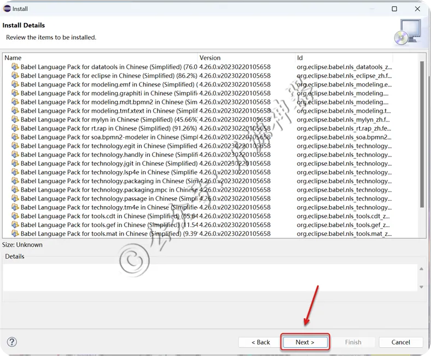Open the help question mark icon
The image size is (431, 356).
pyautogui.click(x=12, y=342)
